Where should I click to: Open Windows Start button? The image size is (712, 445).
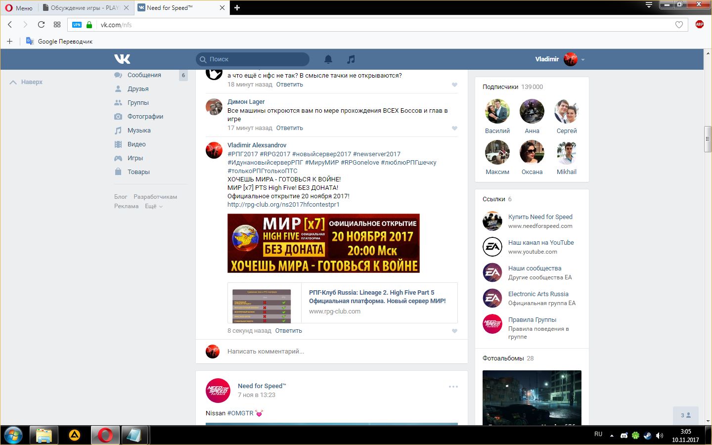click(x=13, y=435)
